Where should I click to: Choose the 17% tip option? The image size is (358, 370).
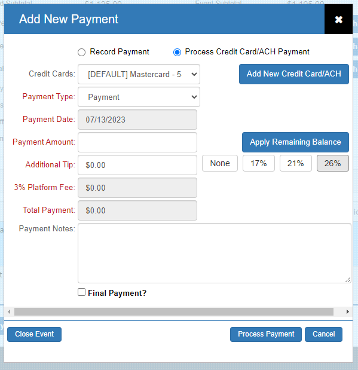coord(259,163)
